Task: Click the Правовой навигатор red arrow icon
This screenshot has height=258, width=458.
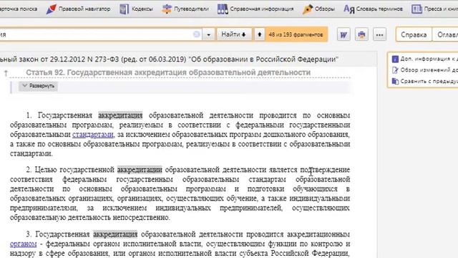Action: tap(51, 9)
